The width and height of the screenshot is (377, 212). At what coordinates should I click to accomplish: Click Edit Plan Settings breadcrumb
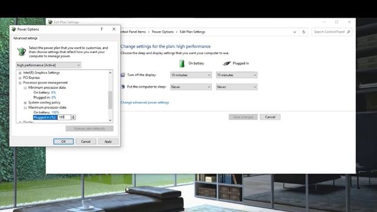click(x=193, y=32)
